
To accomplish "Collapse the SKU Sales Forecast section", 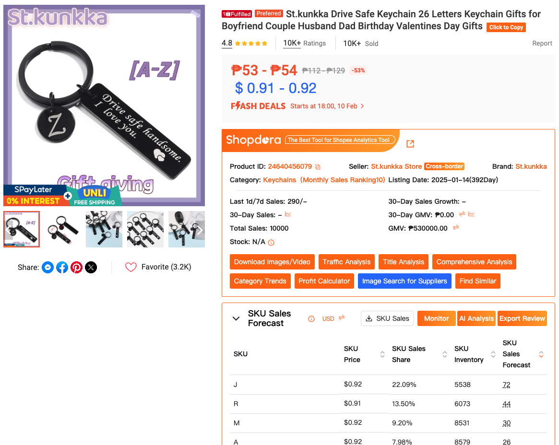I will [x=236, y=318].
